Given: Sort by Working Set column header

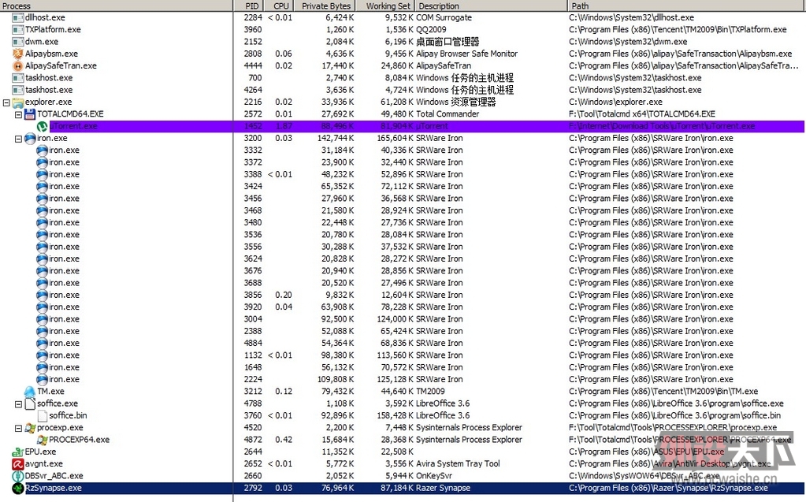Looking at the screenshot, I should coord(386,6).
